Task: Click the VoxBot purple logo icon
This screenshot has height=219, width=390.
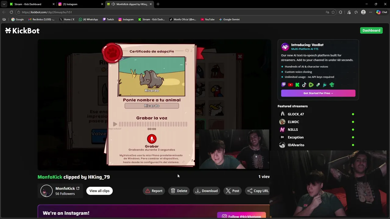Action: coord(285,47)
